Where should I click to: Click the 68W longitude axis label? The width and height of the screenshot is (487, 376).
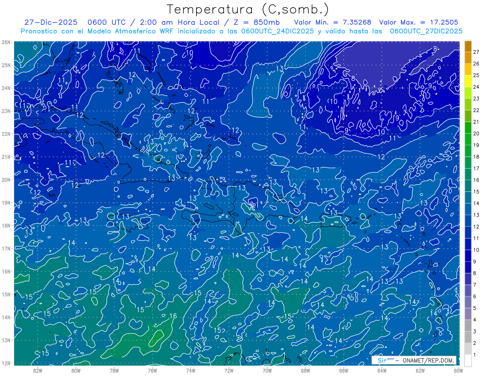point(305,370)
